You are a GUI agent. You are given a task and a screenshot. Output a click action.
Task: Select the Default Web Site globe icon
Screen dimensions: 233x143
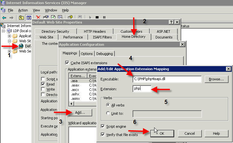click(21, 46)
